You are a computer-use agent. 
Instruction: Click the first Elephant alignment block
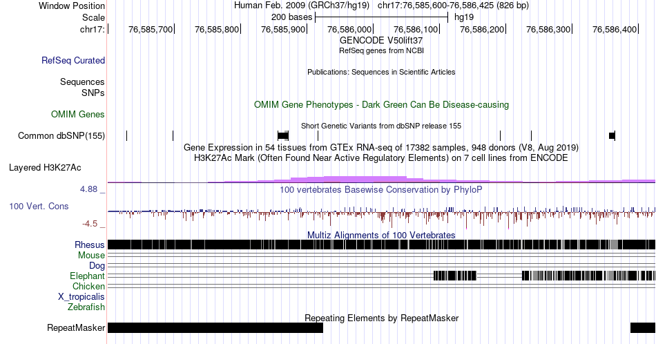(455, 276)
